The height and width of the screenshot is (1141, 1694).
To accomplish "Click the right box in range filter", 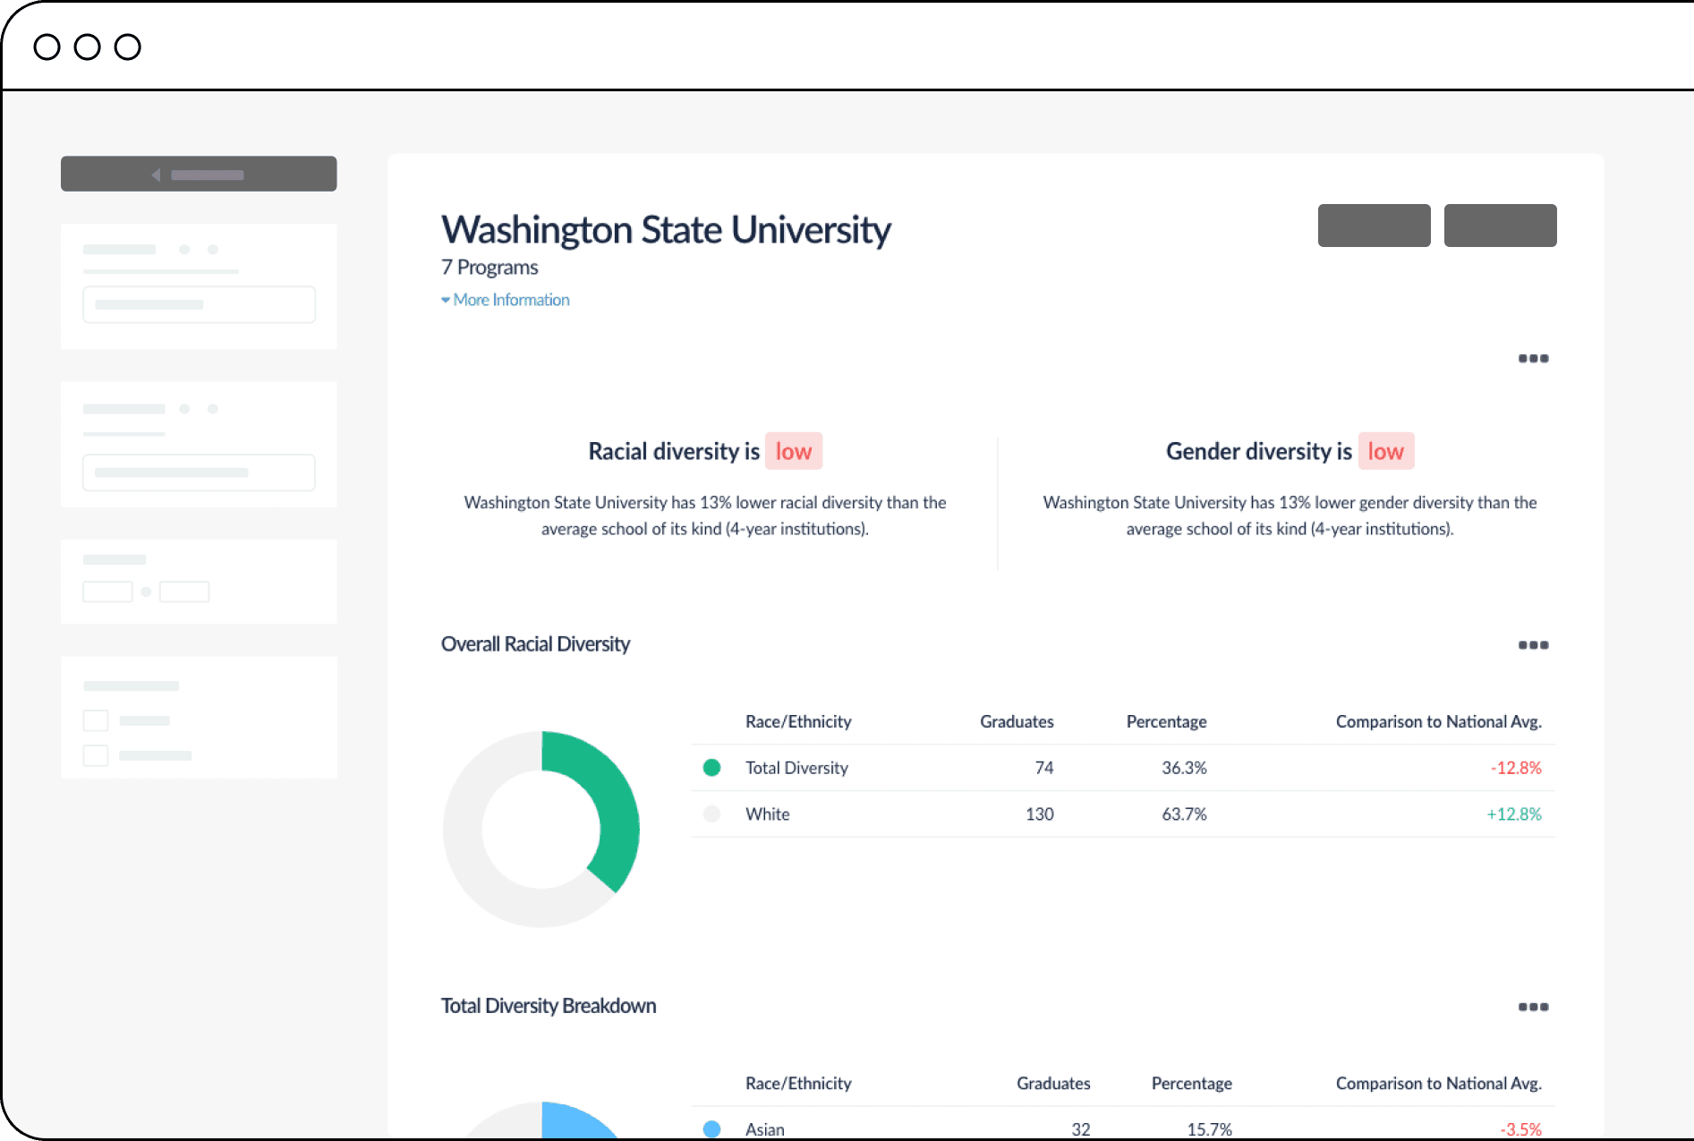I will tap(184, 592).
